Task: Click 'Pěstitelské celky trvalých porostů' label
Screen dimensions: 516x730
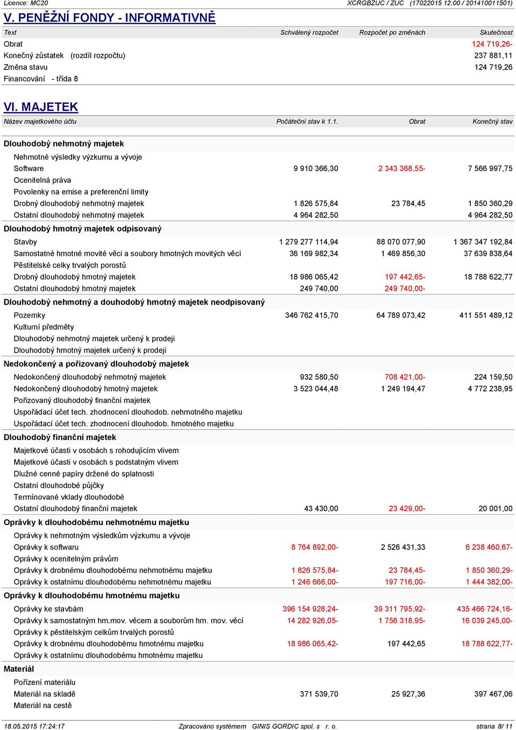Action: coord(70,265)
